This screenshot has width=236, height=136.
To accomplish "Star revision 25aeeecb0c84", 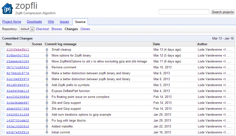I will 3,61.
